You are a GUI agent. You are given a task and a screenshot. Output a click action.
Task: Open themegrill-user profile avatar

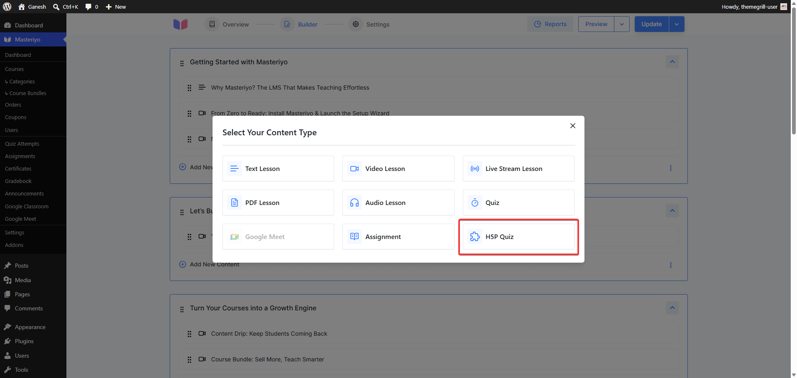point(784,7)
